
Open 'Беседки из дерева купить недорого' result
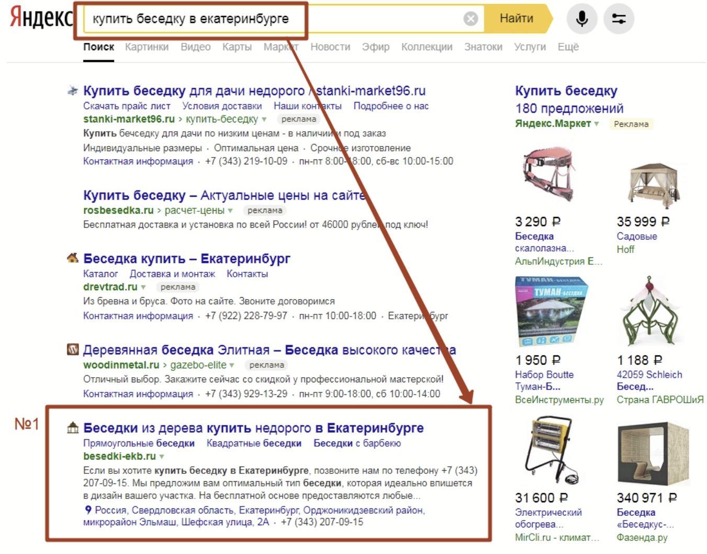[x=253, y=428]
